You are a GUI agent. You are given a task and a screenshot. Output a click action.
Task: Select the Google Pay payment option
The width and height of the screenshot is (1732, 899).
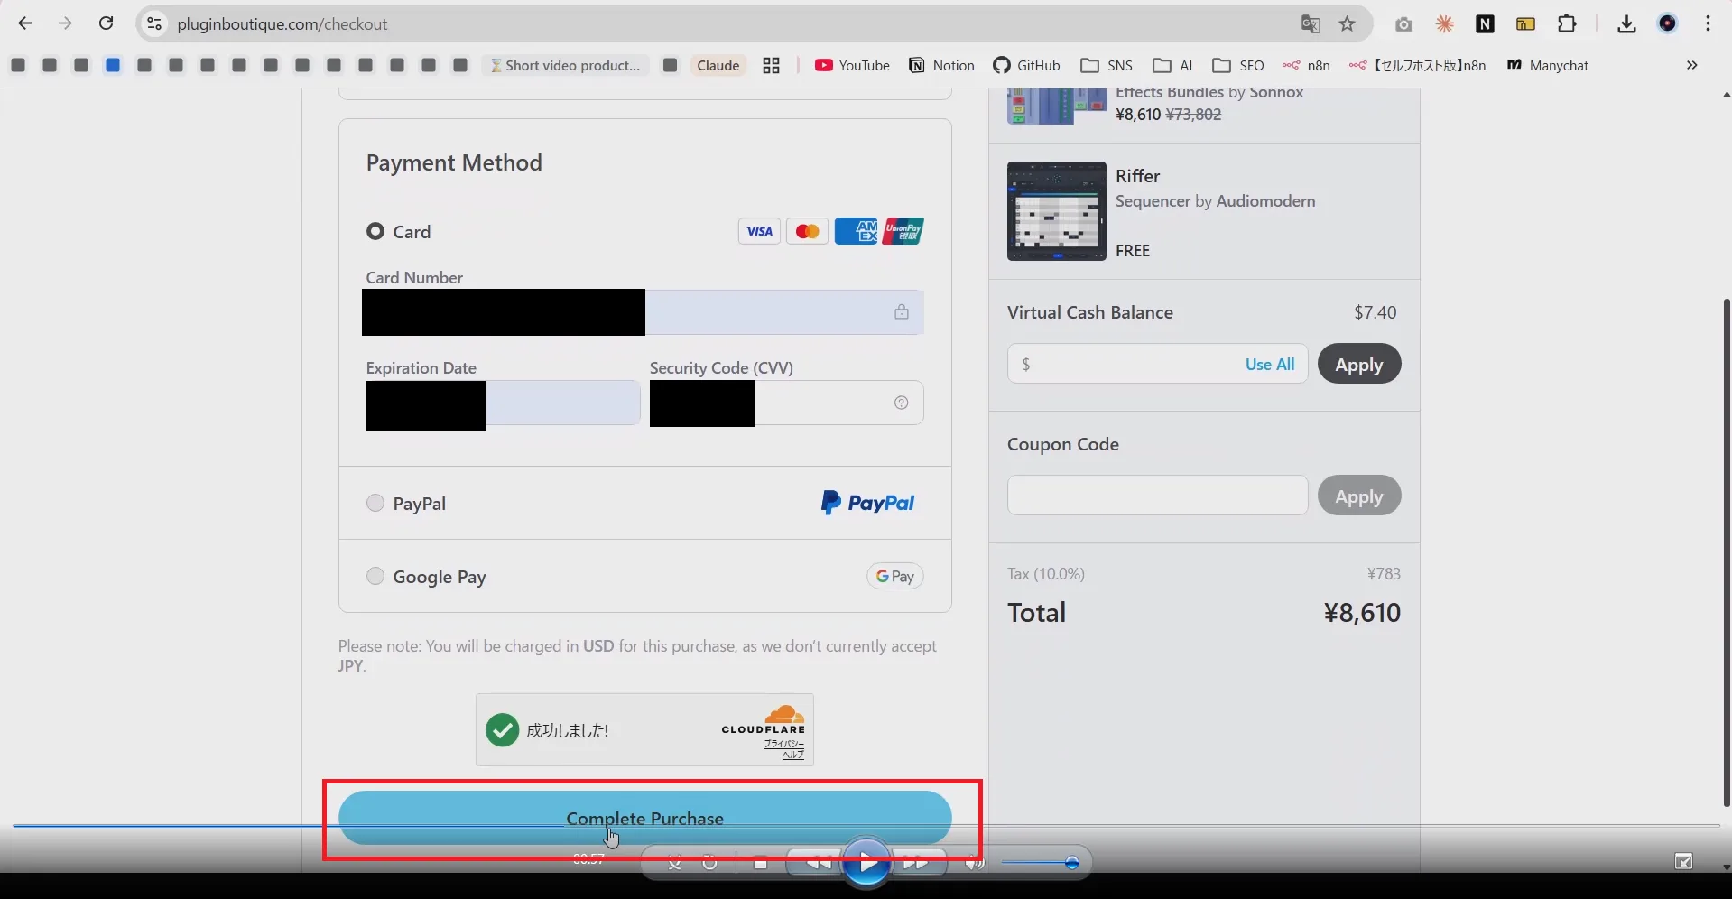tap(375, 577)
